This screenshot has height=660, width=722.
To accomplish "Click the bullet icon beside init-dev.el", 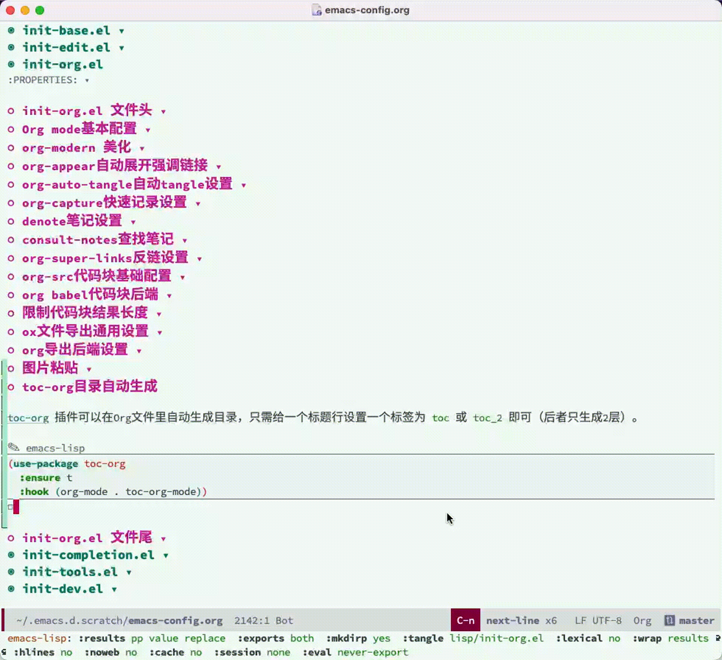I will coord(11,589).
